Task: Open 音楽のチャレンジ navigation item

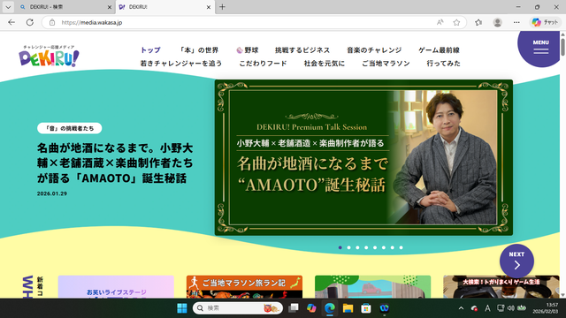Action: click(374, 50)
